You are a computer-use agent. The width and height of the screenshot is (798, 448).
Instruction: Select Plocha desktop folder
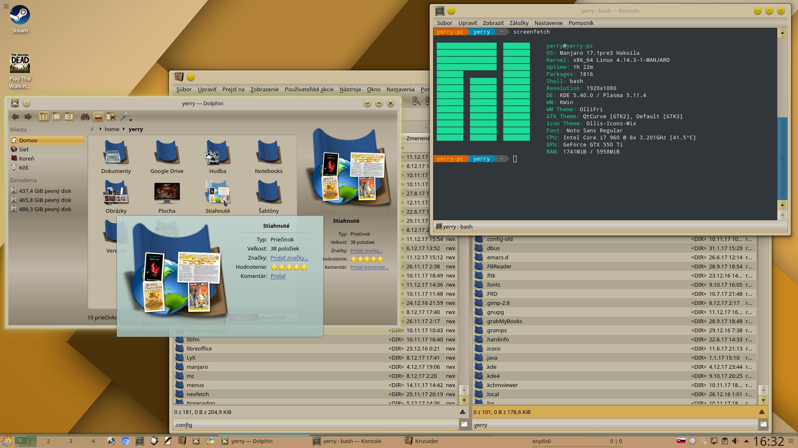click(x=167, y=196)
